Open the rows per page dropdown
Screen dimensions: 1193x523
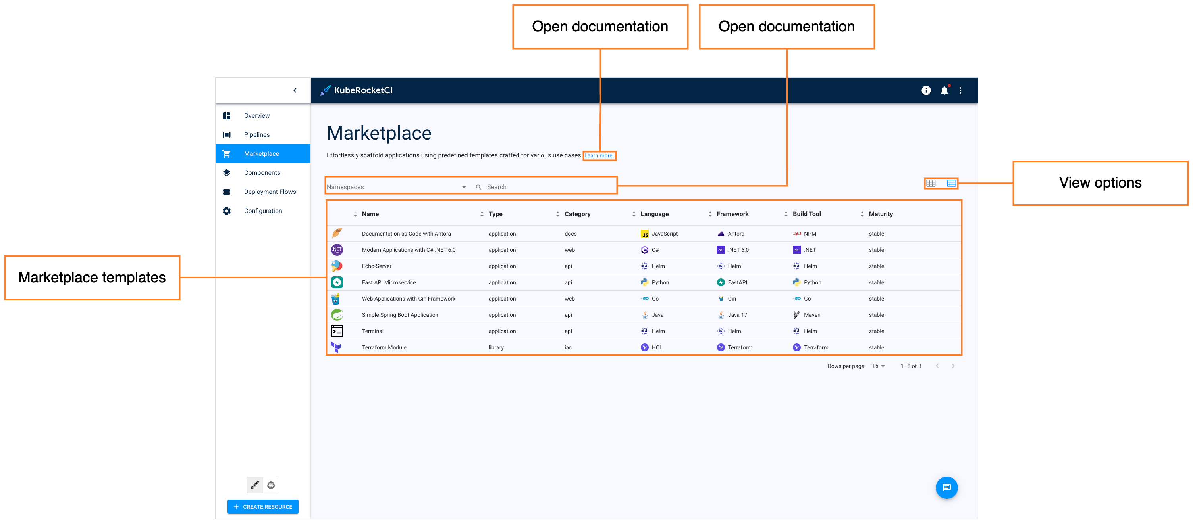[x=878, y=366]
